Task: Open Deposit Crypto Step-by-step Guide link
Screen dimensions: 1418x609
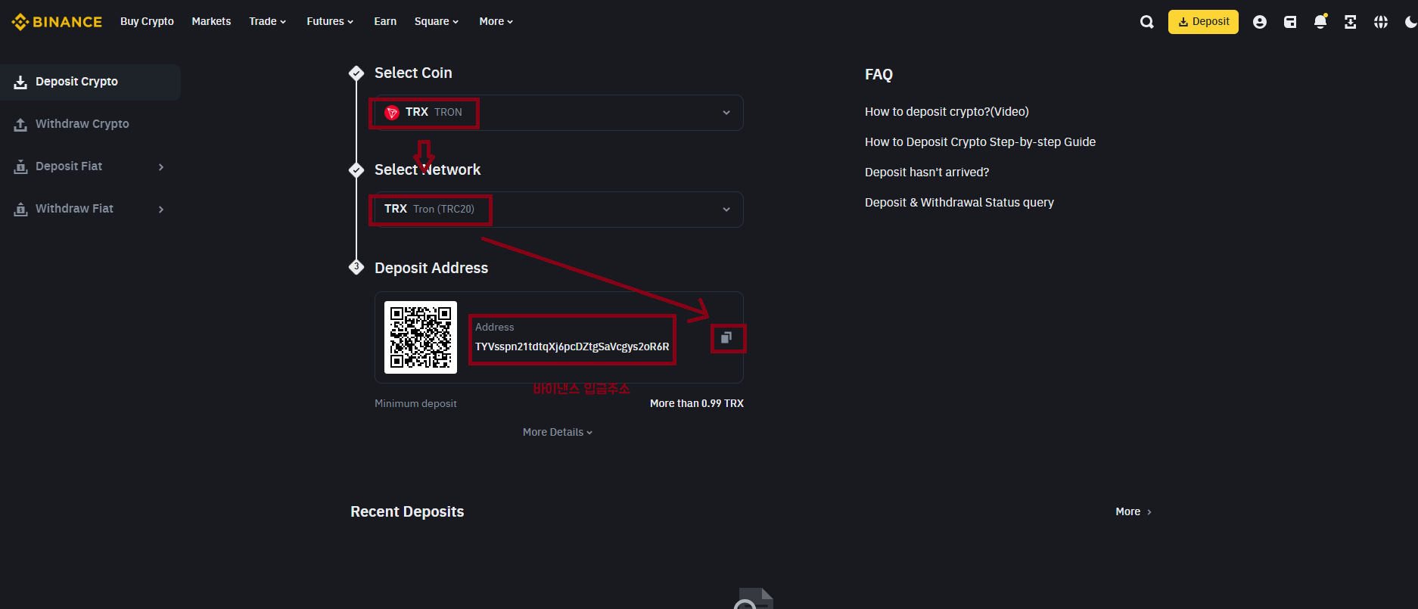Action: click(980, 141)
